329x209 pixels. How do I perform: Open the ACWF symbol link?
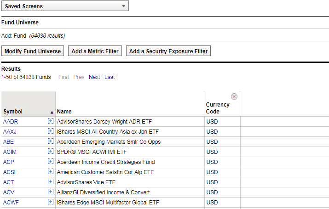coord(11,203)
